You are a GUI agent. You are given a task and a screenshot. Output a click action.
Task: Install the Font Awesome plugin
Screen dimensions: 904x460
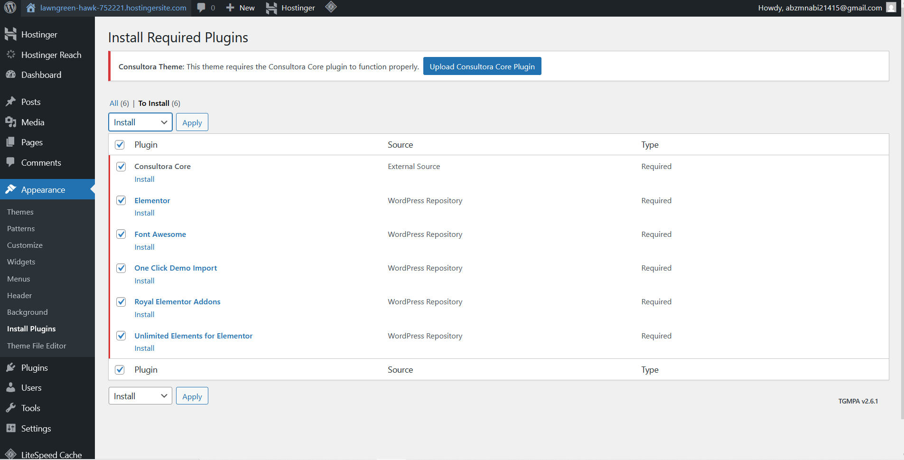(x=144, y=247)
